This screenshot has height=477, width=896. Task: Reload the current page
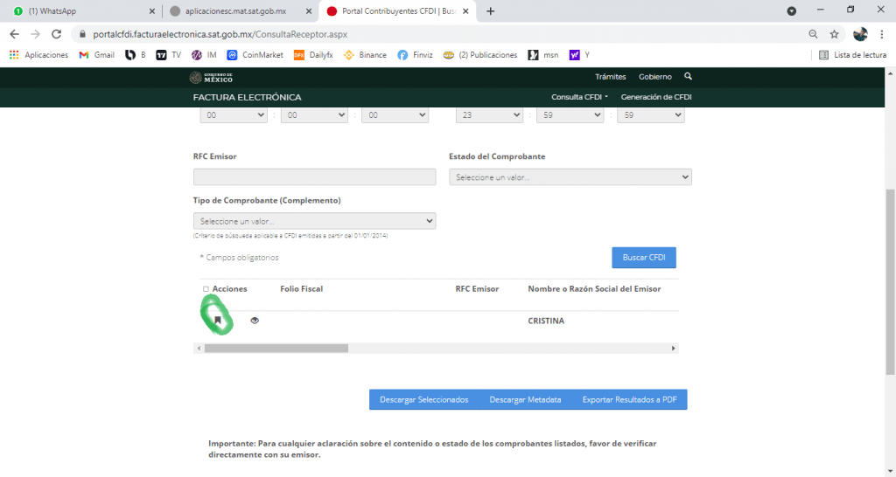(x=56, y=34)
